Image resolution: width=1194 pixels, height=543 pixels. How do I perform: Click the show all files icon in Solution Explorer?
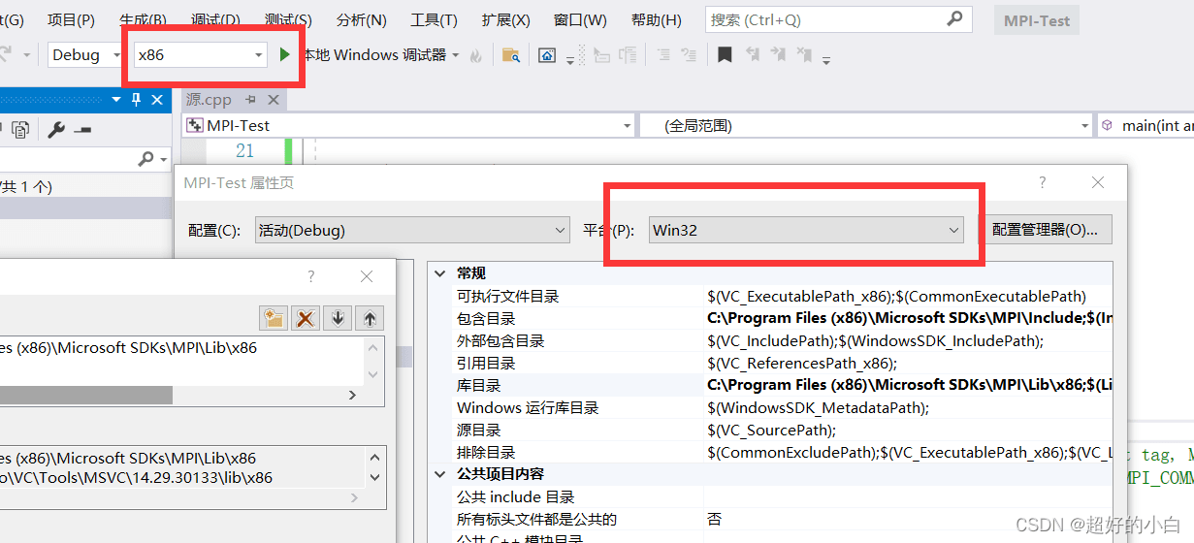20,129
